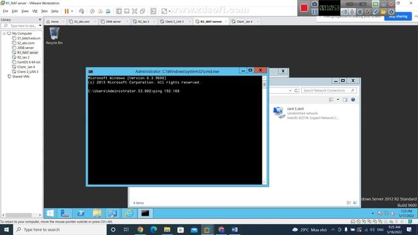Open the Tabs menu
The height and width of the screenshot is (235, 418).
44,11
